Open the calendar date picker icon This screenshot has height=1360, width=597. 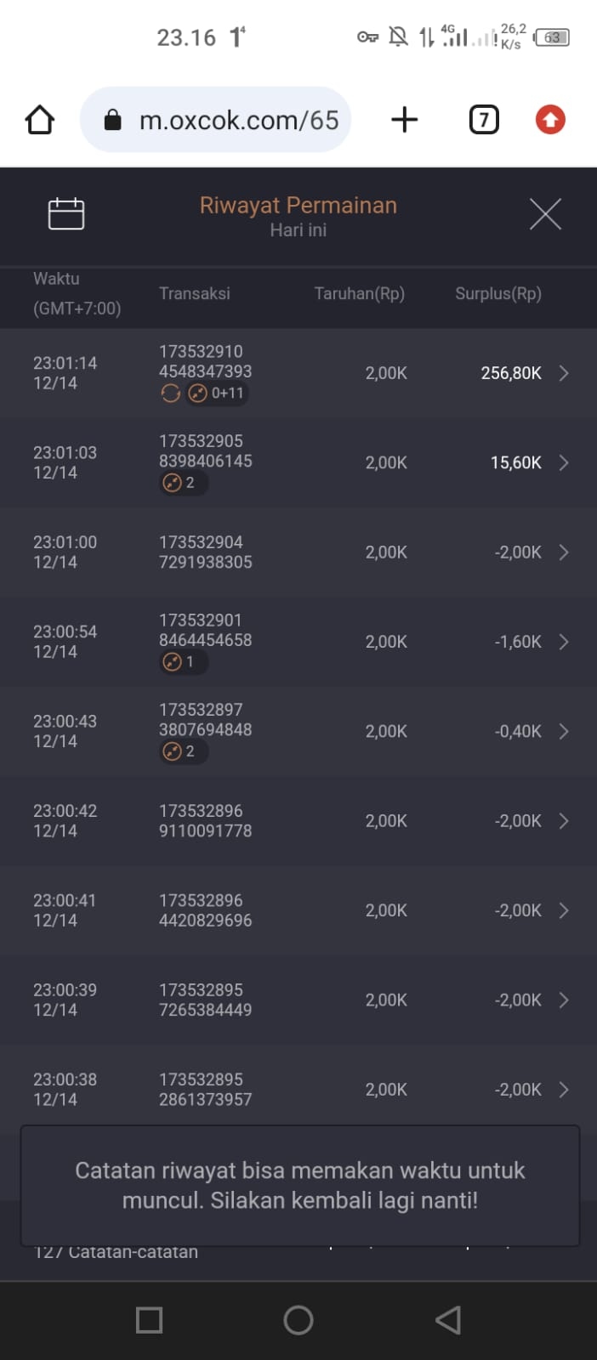pyautogui.click(x=65, y=214)
